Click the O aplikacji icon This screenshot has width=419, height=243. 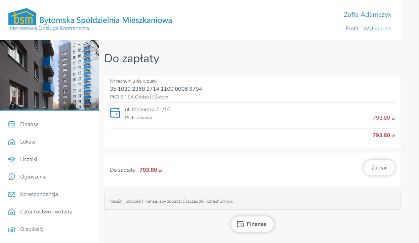coord(12,230)
